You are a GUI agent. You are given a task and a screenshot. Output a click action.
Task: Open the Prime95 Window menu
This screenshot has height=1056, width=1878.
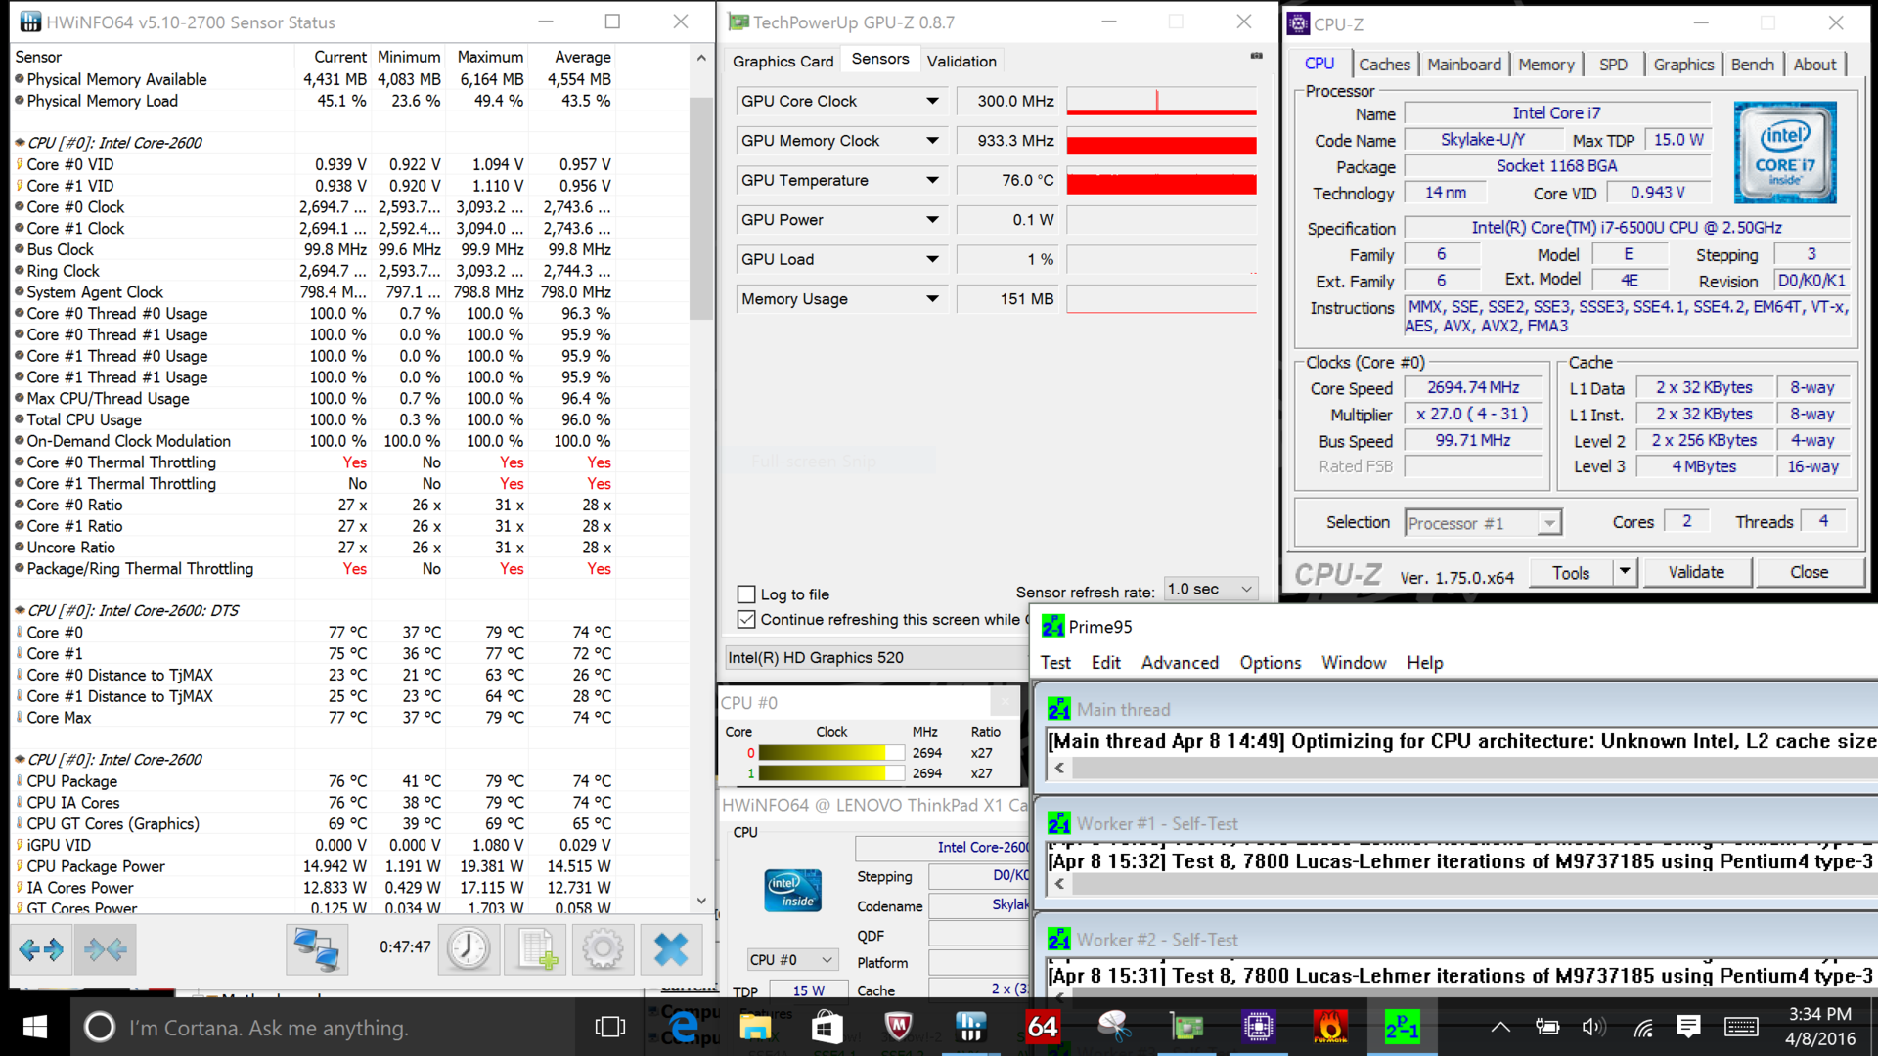click(x=1354, y=663)
